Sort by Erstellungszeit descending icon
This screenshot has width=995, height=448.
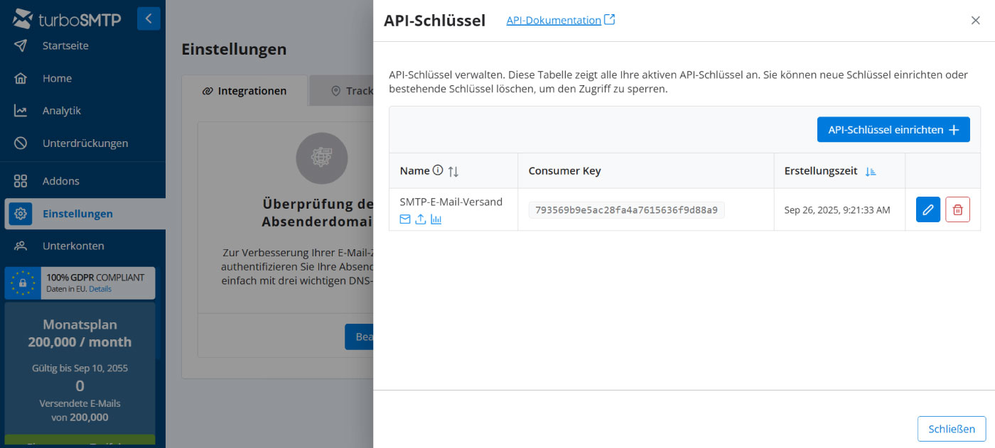point(871,171)
